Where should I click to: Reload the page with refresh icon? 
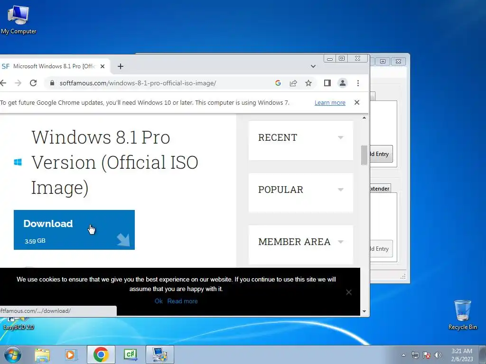33,83
